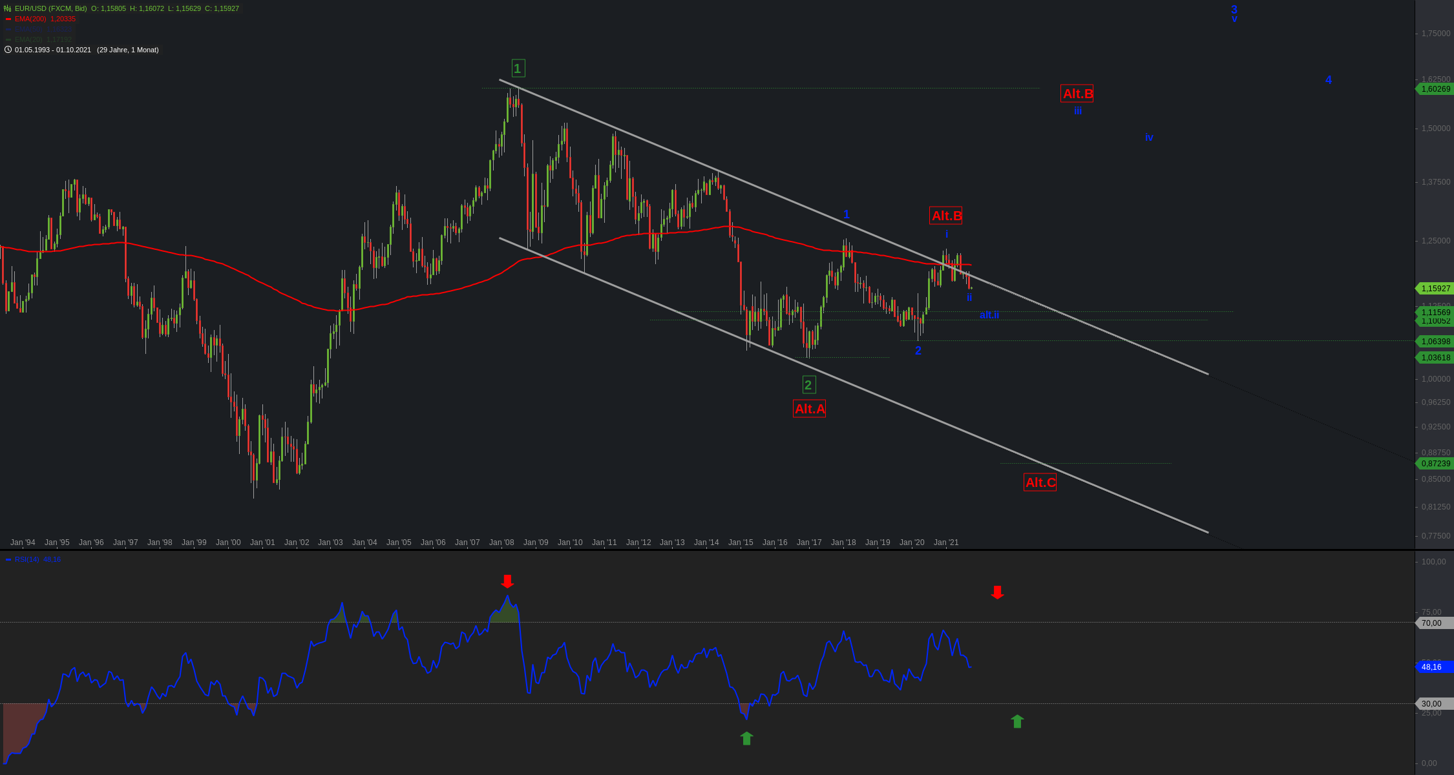
Task: Open the RSI(14) indicator legend label
Action: tap(27, 559)
